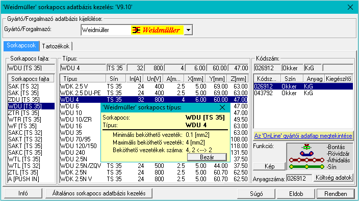
Task: Select SAKT [TS 35] terminal family
Action: point(31,146)
